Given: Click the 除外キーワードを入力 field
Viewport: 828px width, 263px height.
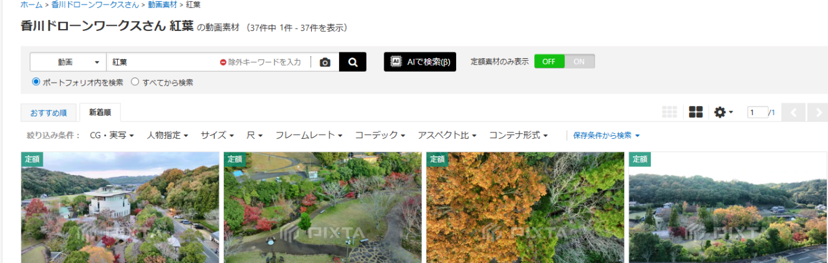Looking at the screenshot, I should tap(264, 62).
